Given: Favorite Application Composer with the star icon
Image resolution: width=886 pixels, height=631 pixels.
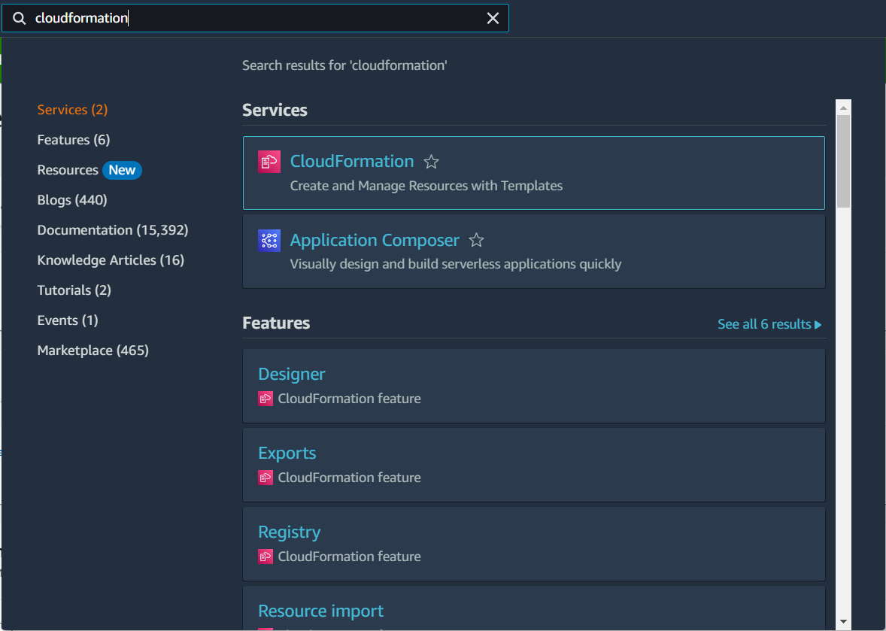Looking at the screenshot, I should pos(476,241).
